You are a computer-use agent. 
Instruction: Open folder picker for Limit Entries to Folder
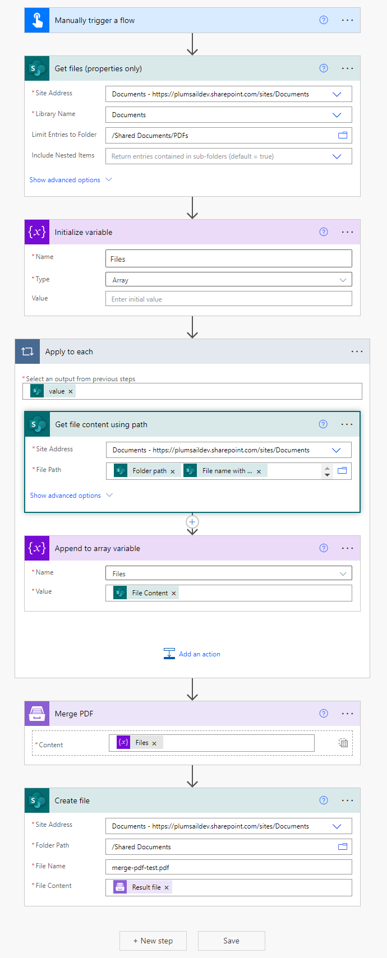coord(343,135)
